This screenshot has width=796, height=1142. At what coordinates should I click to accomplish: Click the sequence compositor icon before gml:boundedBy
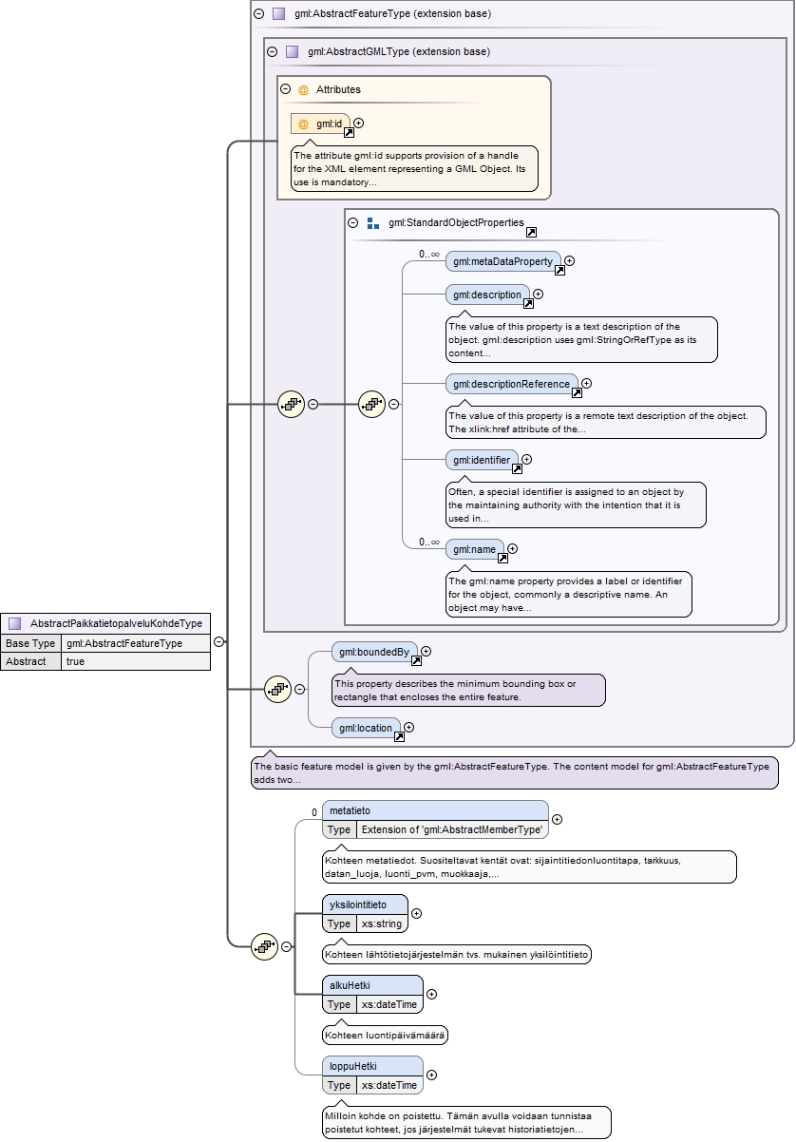[x=277, y=690]
